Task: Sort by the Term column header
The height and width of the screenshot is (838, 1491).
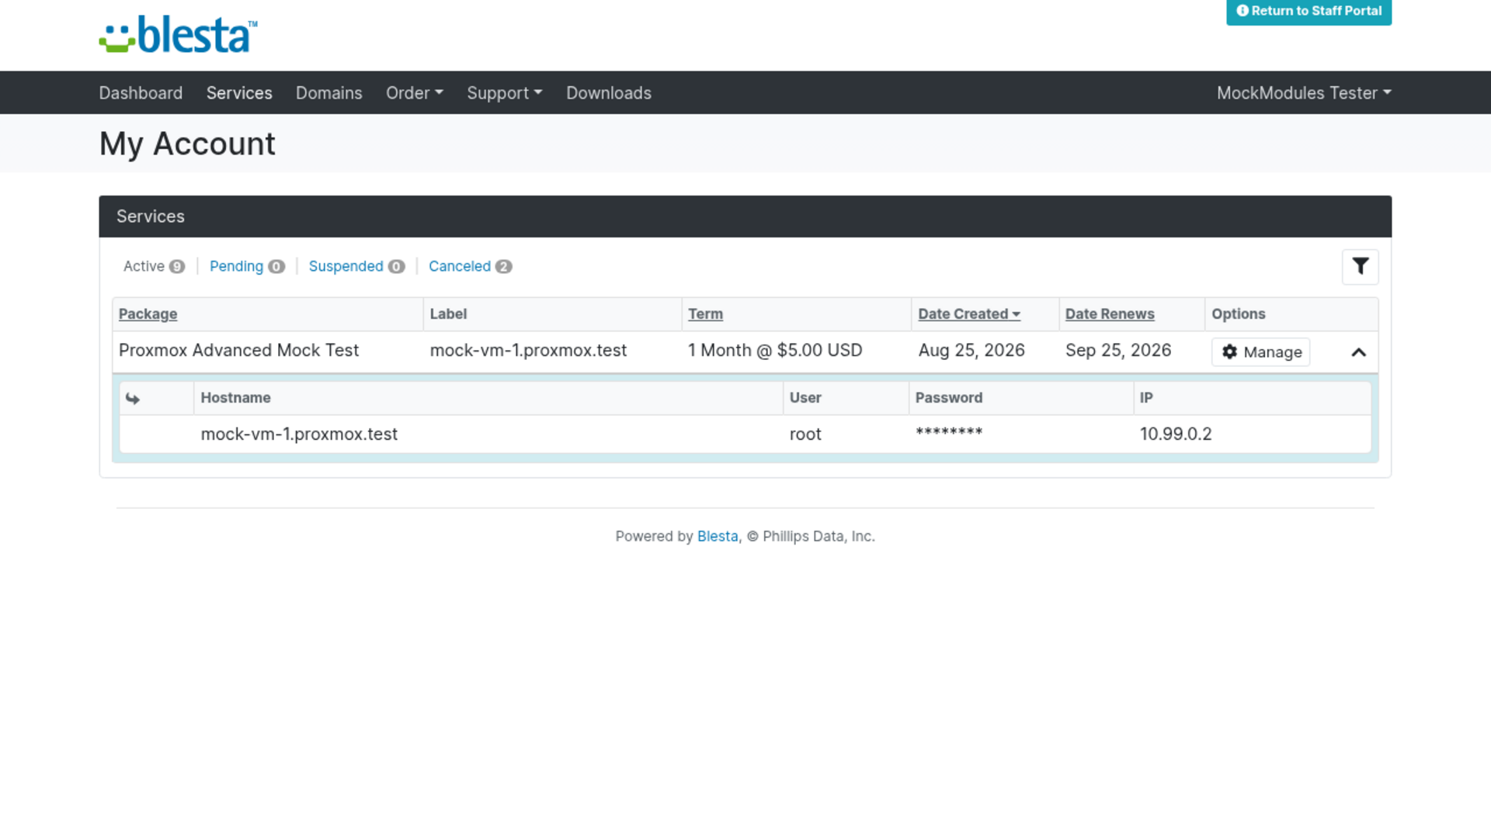Action: coord(705,314)
